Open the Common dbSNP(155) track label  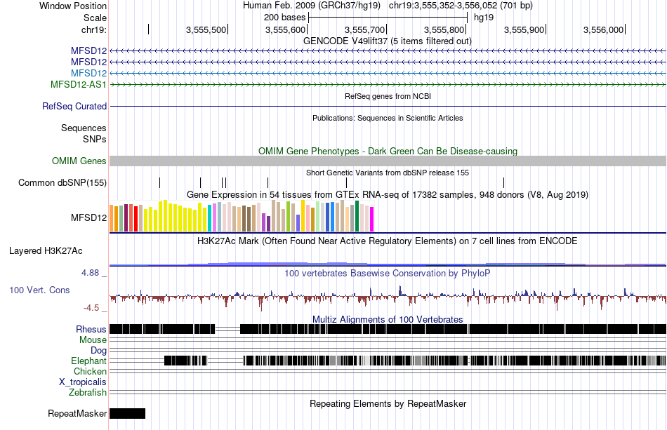[x=62, y=182]
